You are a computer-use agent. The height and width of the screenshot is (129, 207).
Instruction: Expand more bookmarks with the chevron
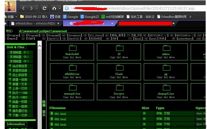(x=190, y=17)
